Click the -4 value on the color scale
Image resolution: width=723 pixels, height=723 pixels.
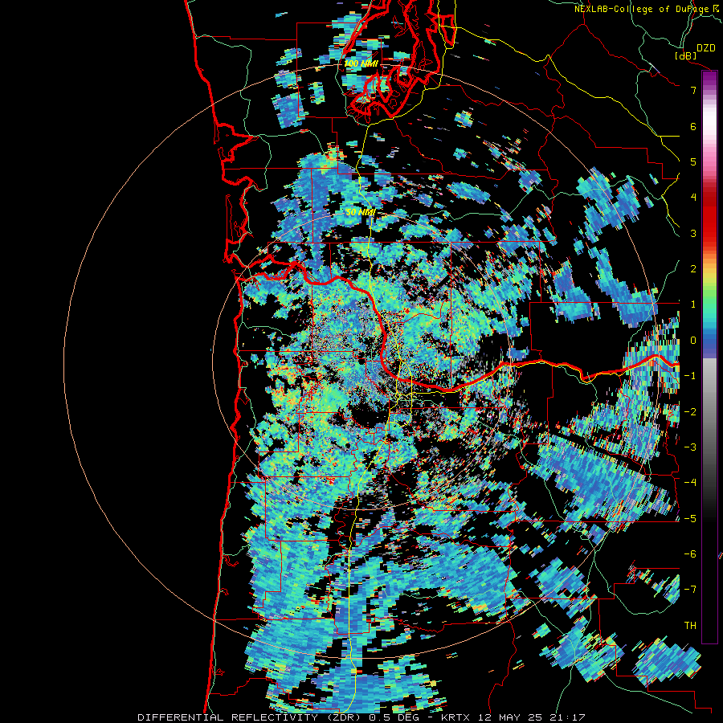[x=690, y=483]
